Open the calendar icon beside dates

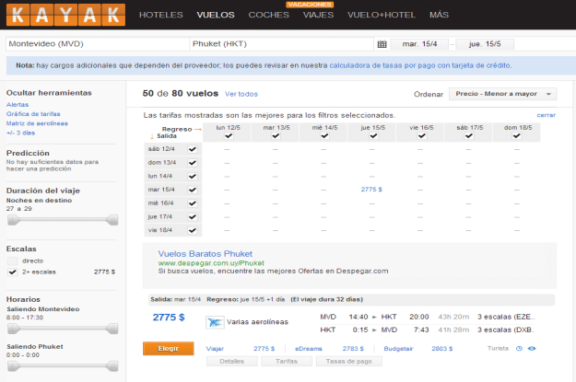point(382,44)
